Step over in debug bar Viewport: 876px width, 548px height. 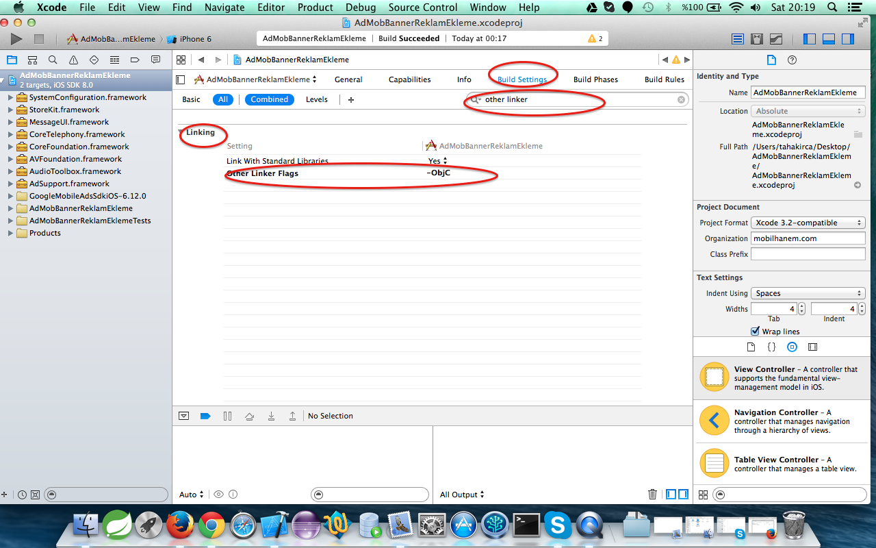250,416
